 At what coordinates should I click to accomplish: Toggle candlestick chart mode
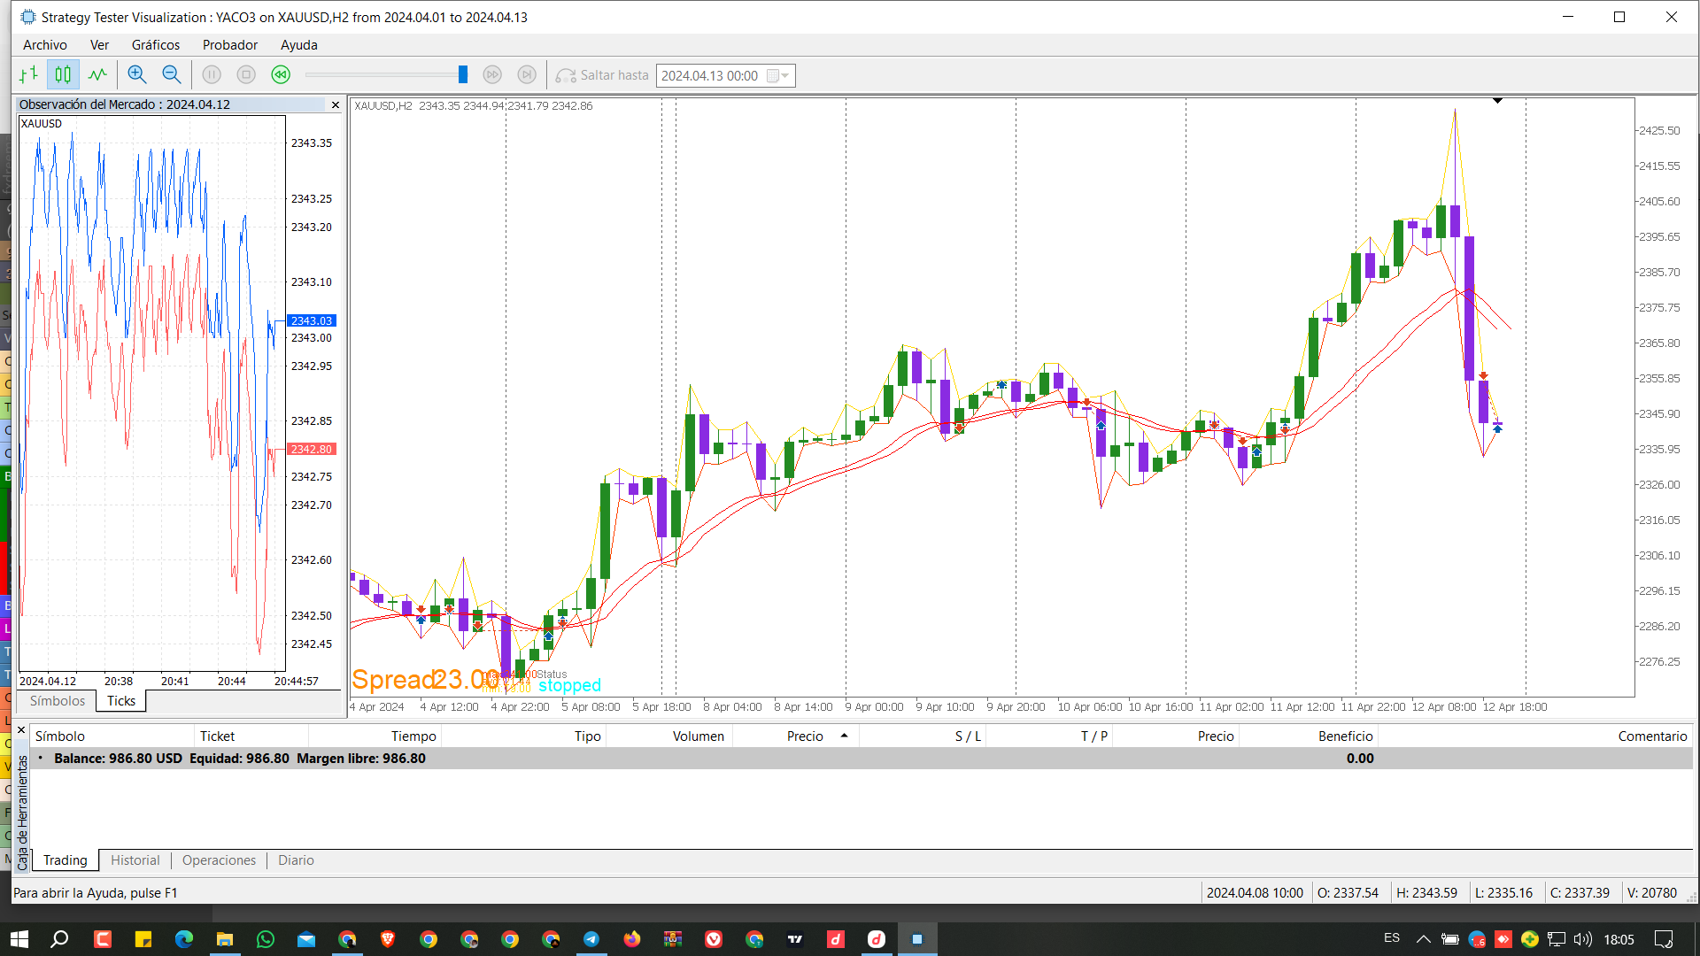pos(63,75)
